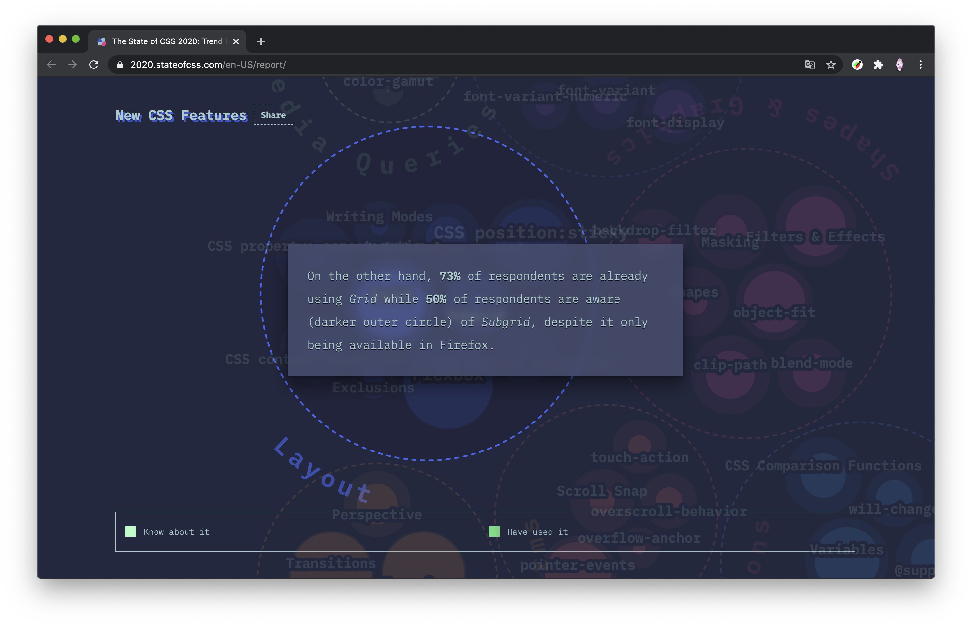The width and height of the screenshot is (972, 627).
Task: Click the curved Layout category title
Action: (x=323, y=470)
